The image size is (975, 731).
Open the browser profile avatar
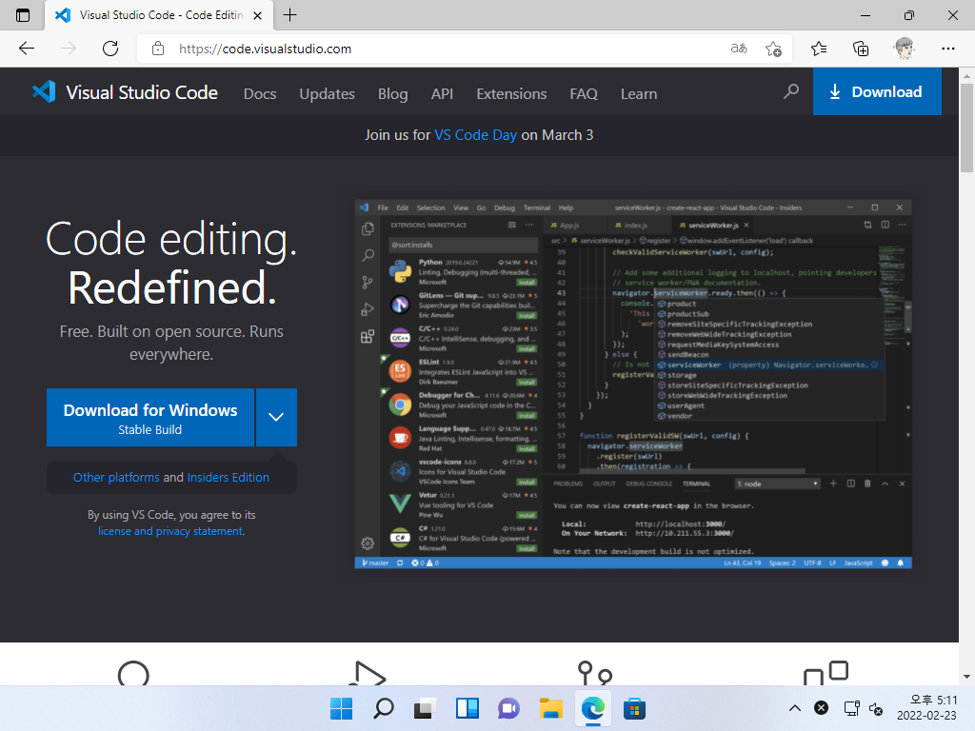coord(905,49)
